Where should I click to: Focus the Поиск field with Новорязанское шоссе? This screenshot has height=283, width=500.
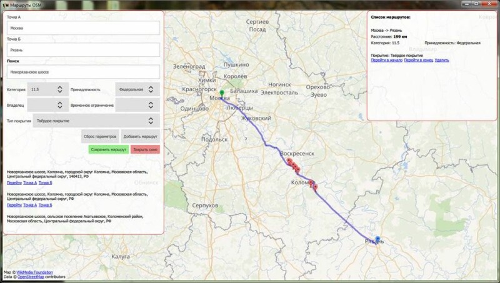[x=83, y=72]
